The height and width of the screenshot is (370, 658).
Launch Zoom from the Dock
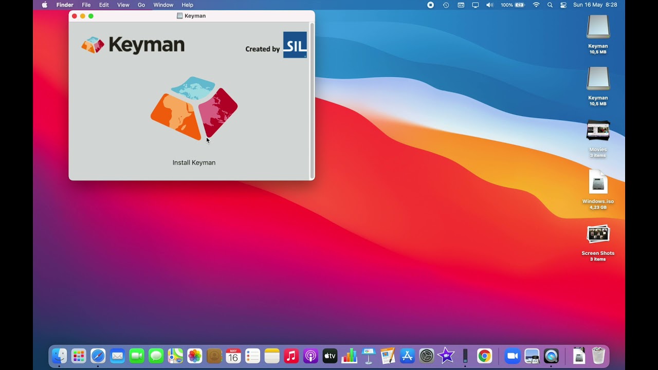(512, 356)
